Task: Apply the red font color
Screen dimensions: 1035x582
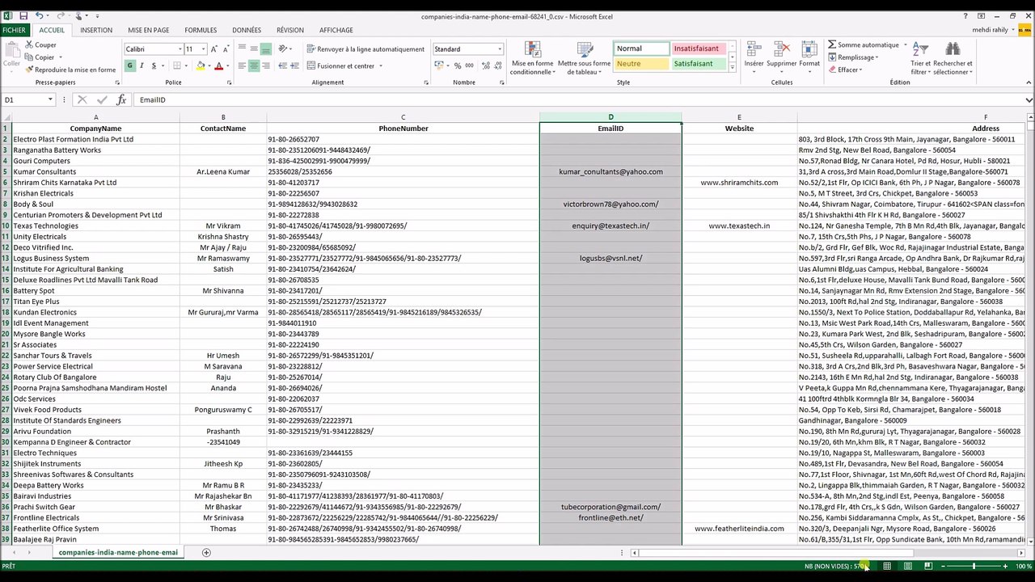Action: pyautogui.click(x=218, y=65)
